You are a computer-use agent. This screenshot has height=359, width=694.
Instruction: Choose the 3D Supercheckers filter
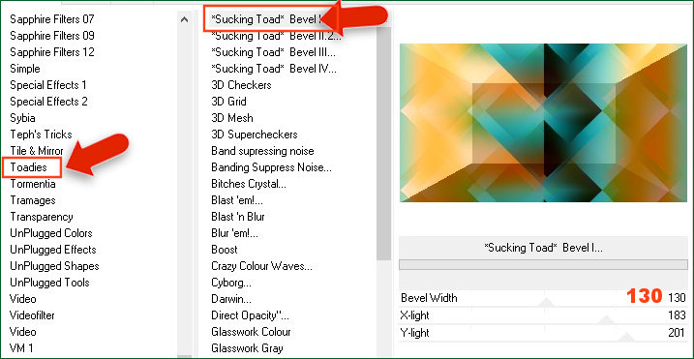254,135
